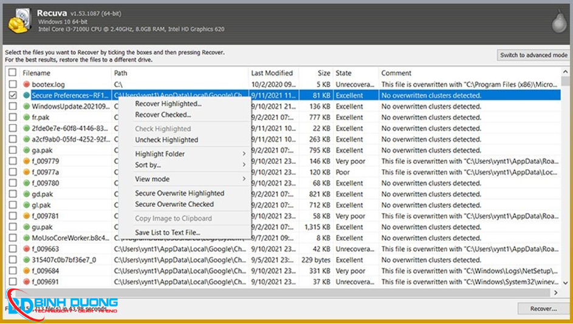This screenshot has height=324, width=573.
Task: Click the 1,315 KB size cell
Action: pos(317,227)
